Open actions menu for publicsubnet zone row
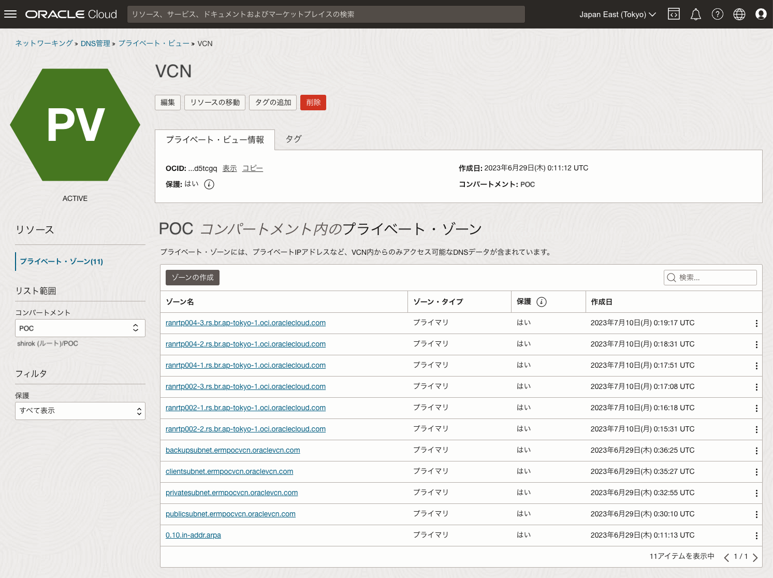The width and height of the screenshot is (773, 578). (x=756, y=514)
